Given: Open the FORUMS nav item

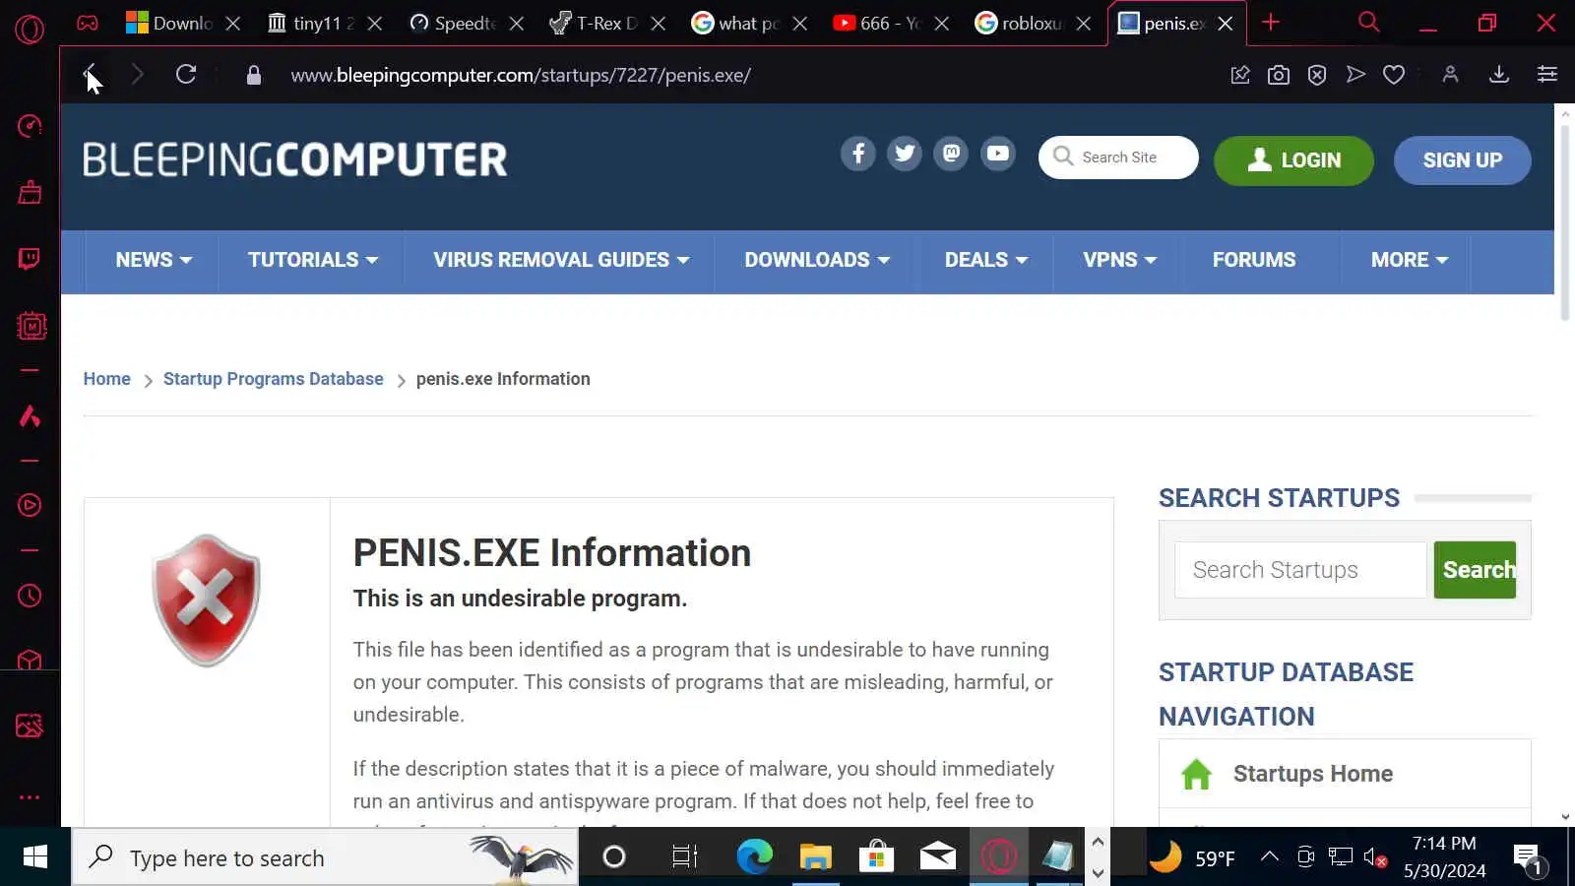Looking at the screenshot, I should (x=1254, y=260).
